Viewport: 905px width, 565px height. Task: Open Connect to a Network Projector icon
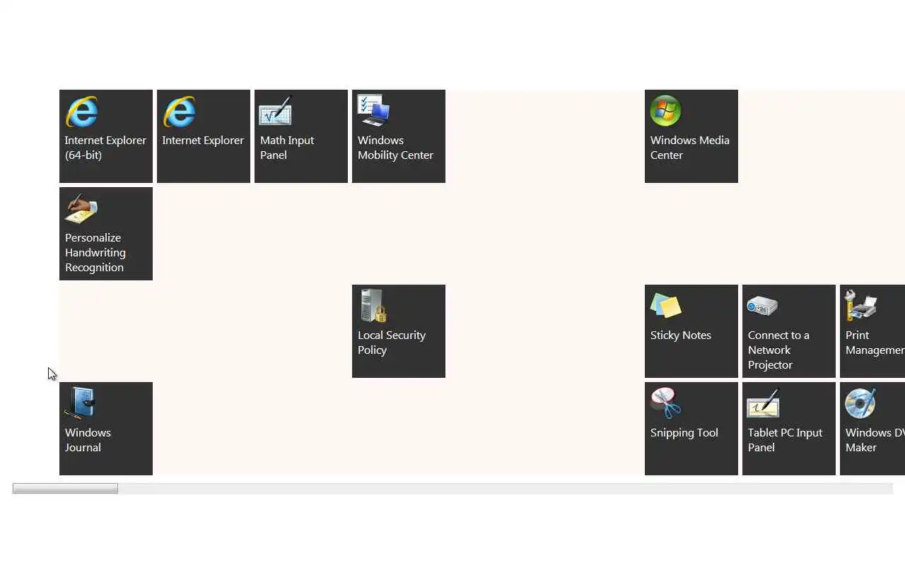(762, 307)
